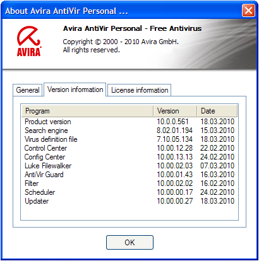Click the All rights reserved text
The height and width of the screenshot is (261, 259).
pyautogui.click(x=92, y=50)
